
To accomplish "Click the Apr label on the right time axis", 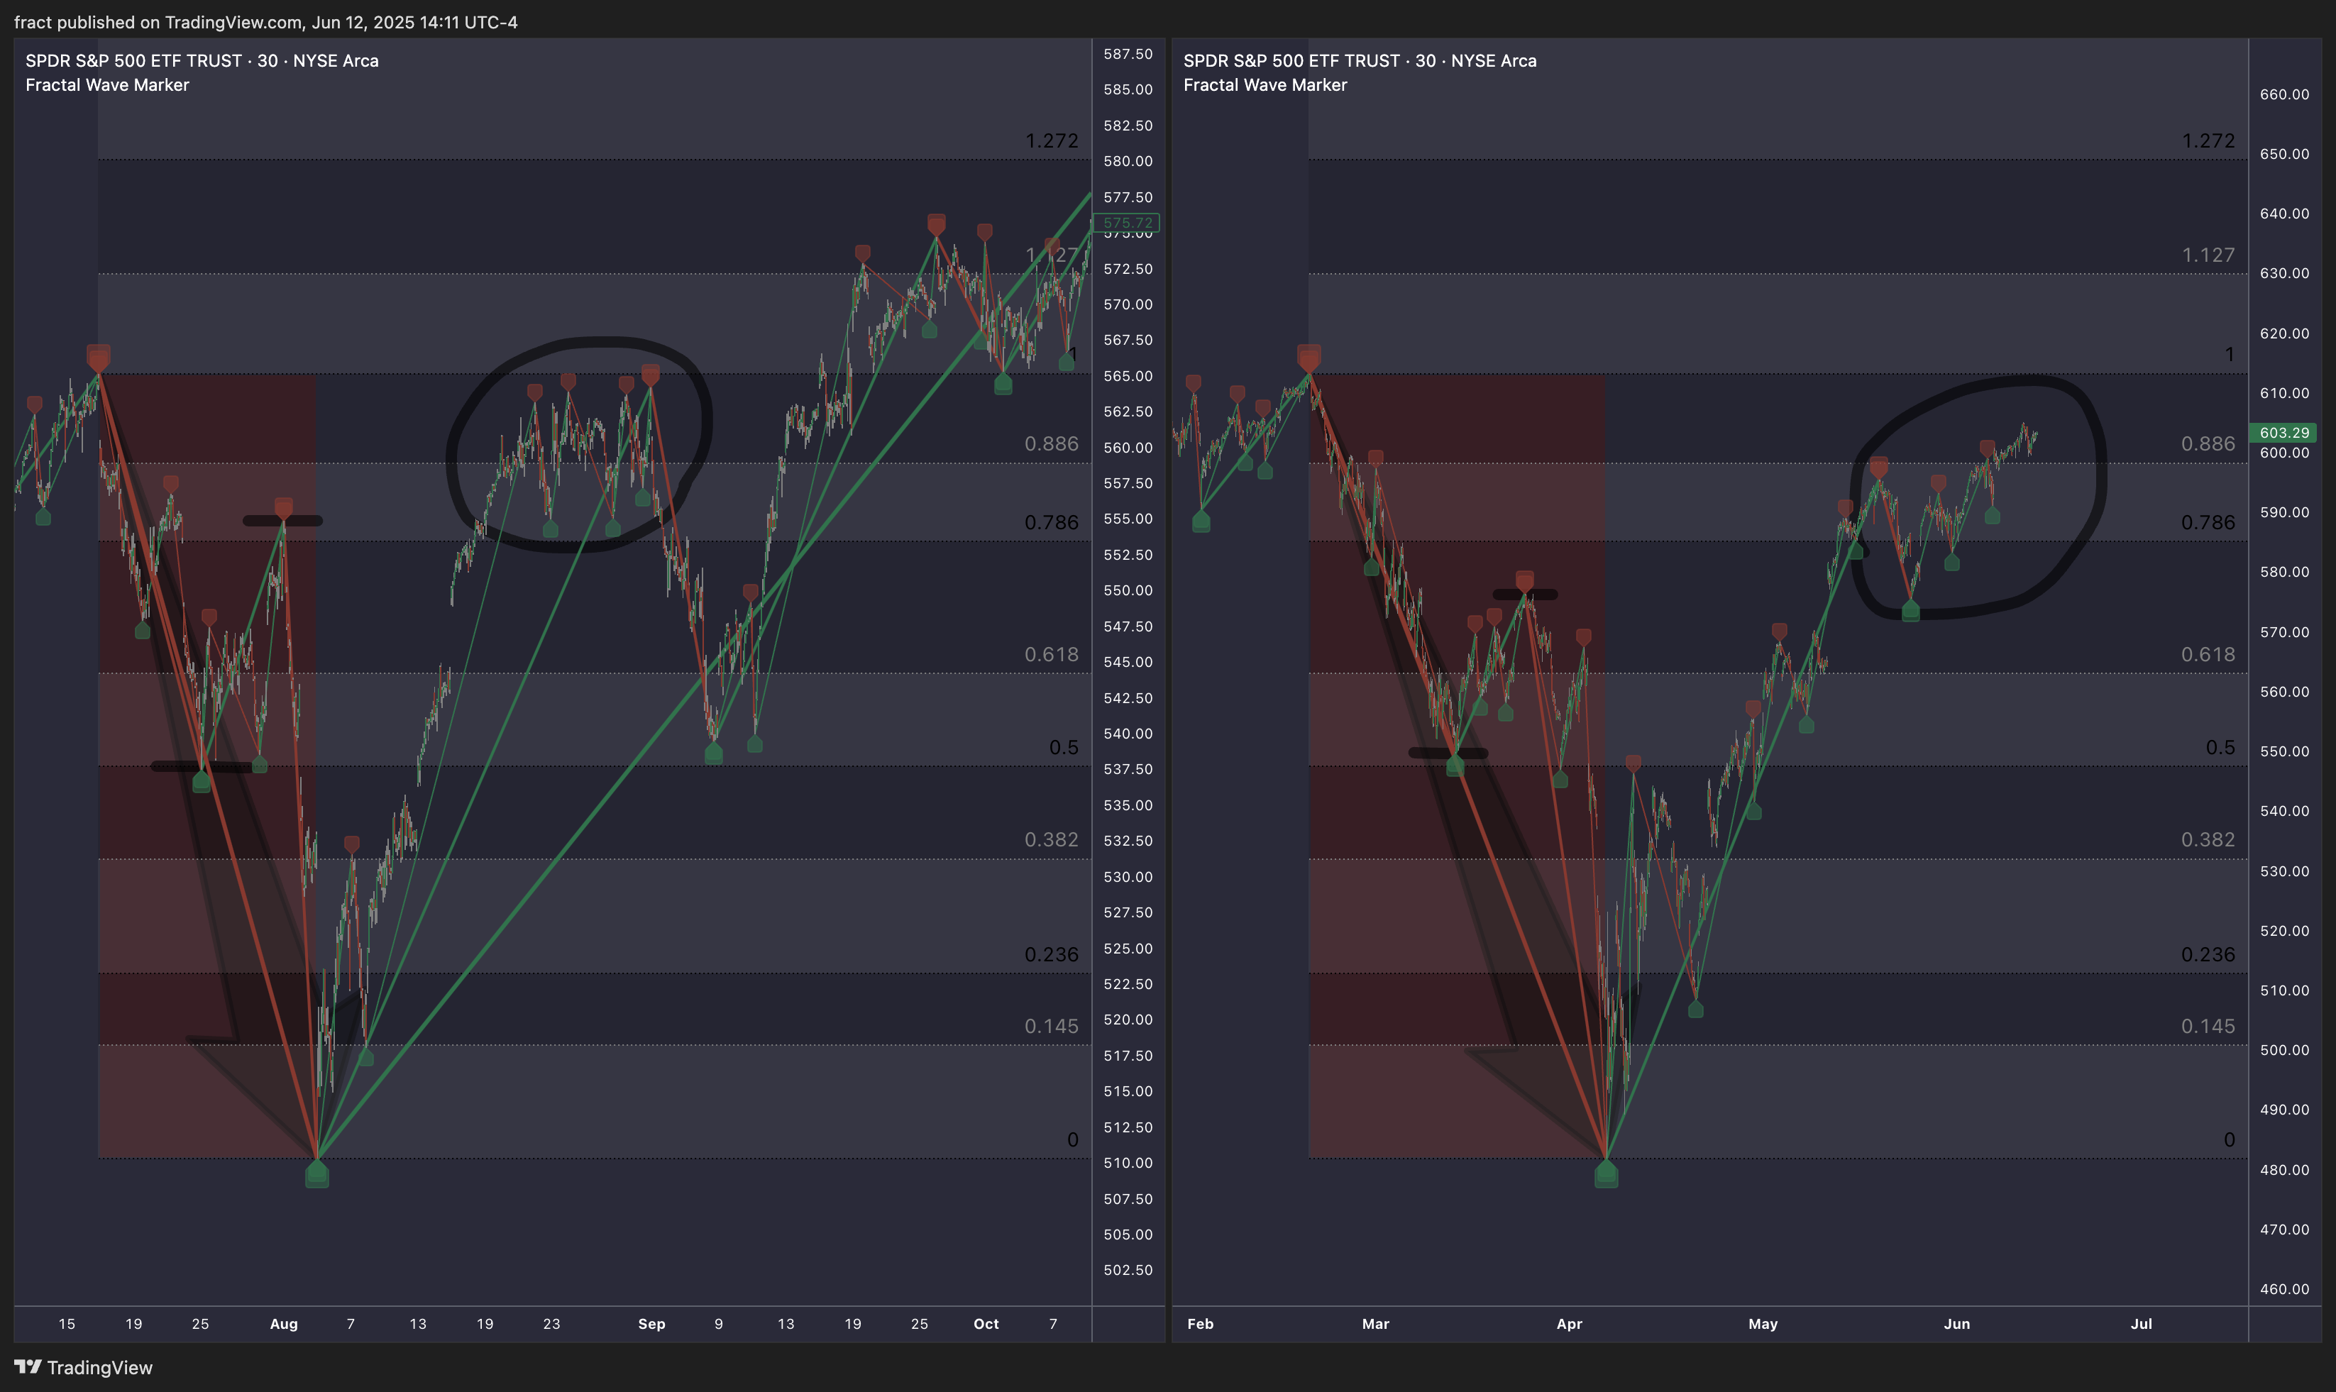I will click(1570, 1323).
